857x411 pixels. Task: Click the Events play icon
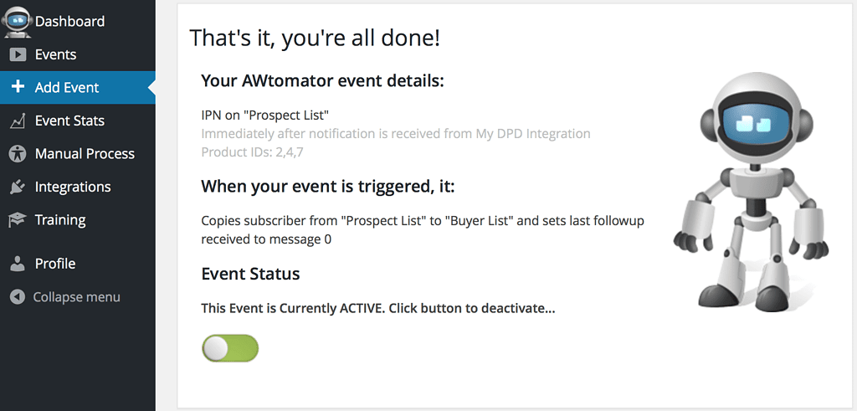(18, 54)
